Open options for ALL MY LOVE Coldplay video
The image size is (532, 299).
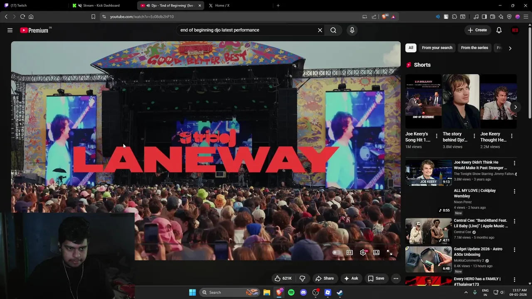[x=515, y=191]
